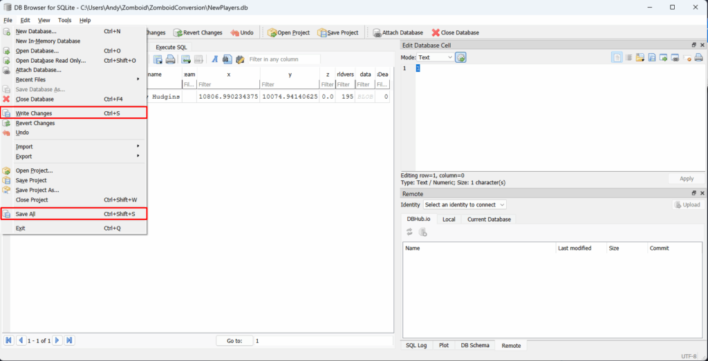The image size is (708, 361).
Task: Choose Save All from the File menu
Action: (x=26, y=214)
